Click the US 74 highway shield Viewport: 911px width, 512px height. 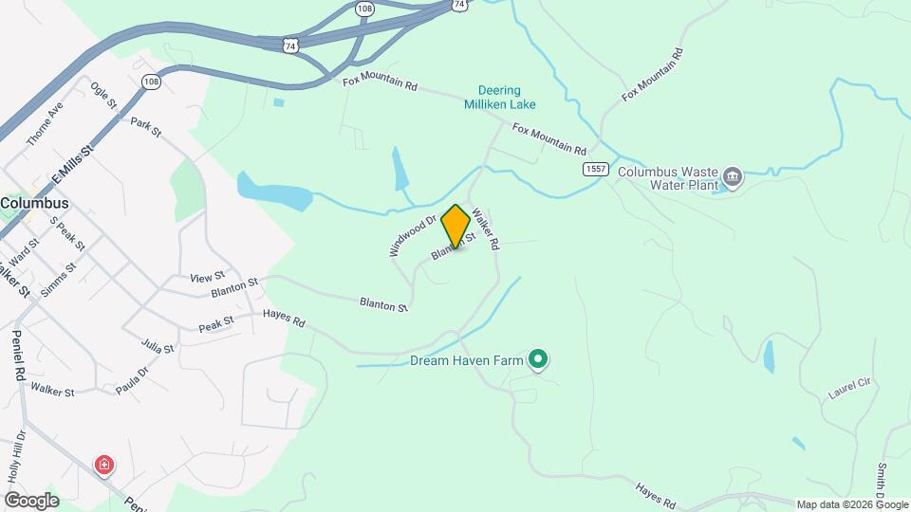(x=291, y=46)
